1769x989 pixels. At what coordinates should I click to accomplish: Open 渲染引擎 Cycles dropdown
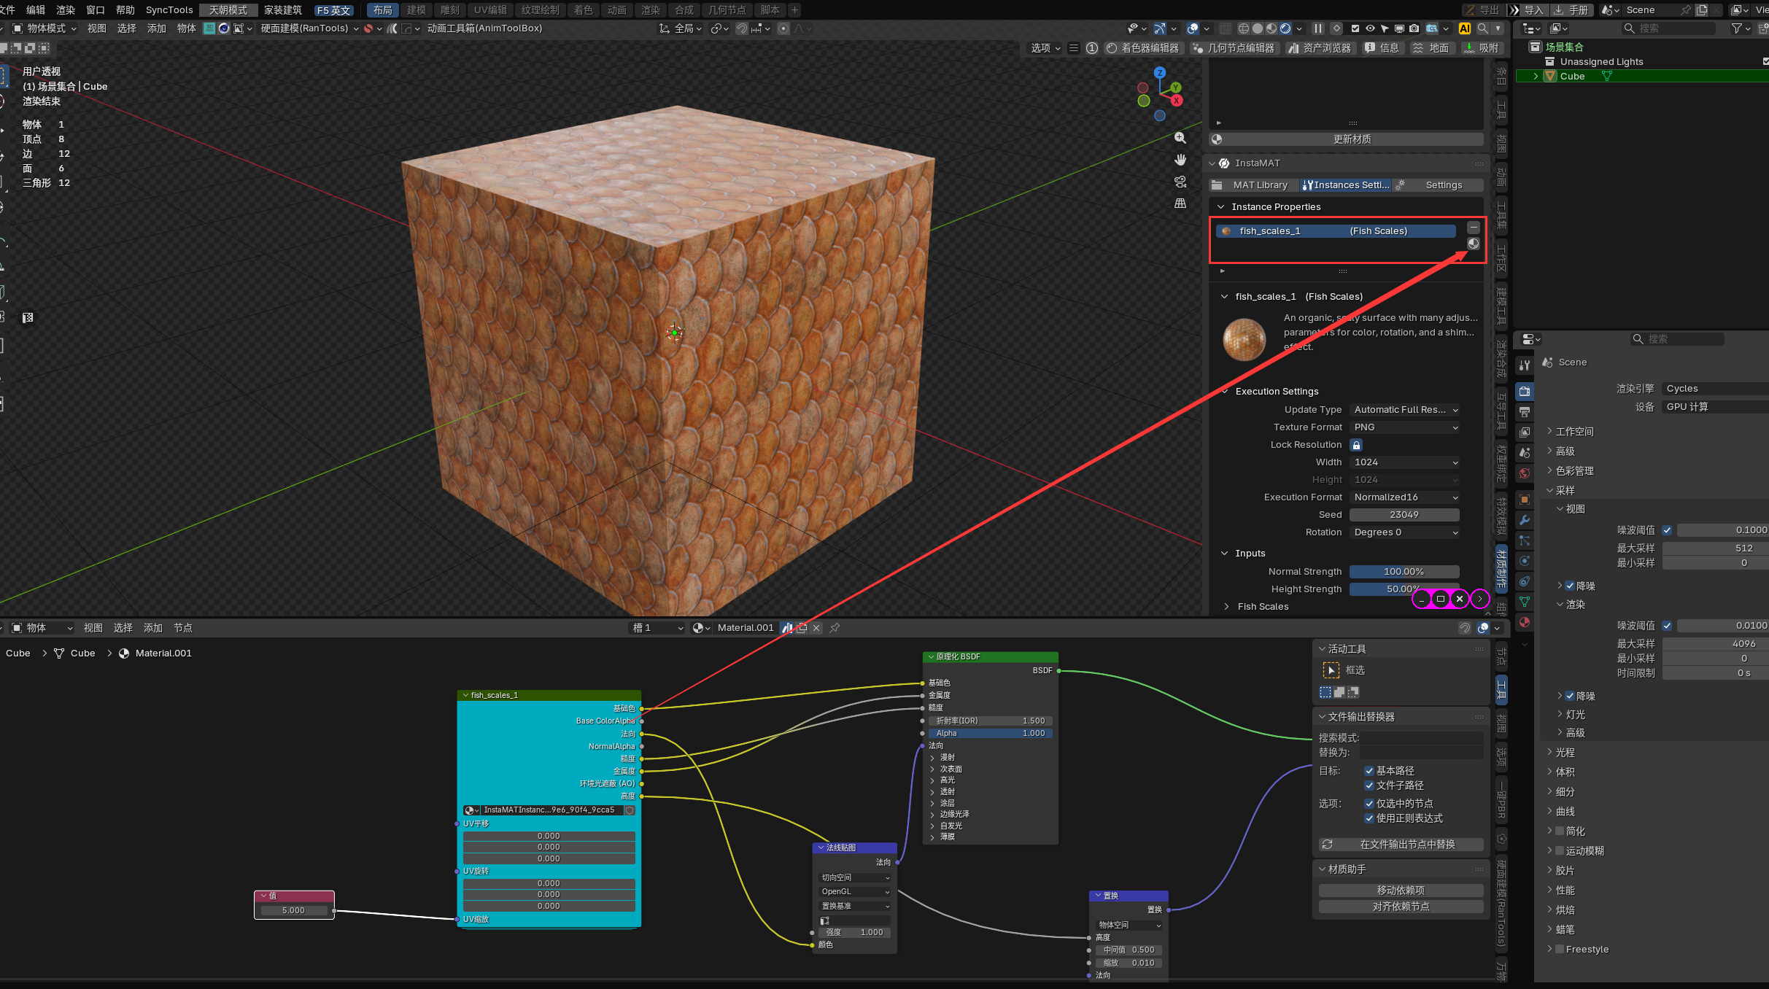coord(1714,389)
